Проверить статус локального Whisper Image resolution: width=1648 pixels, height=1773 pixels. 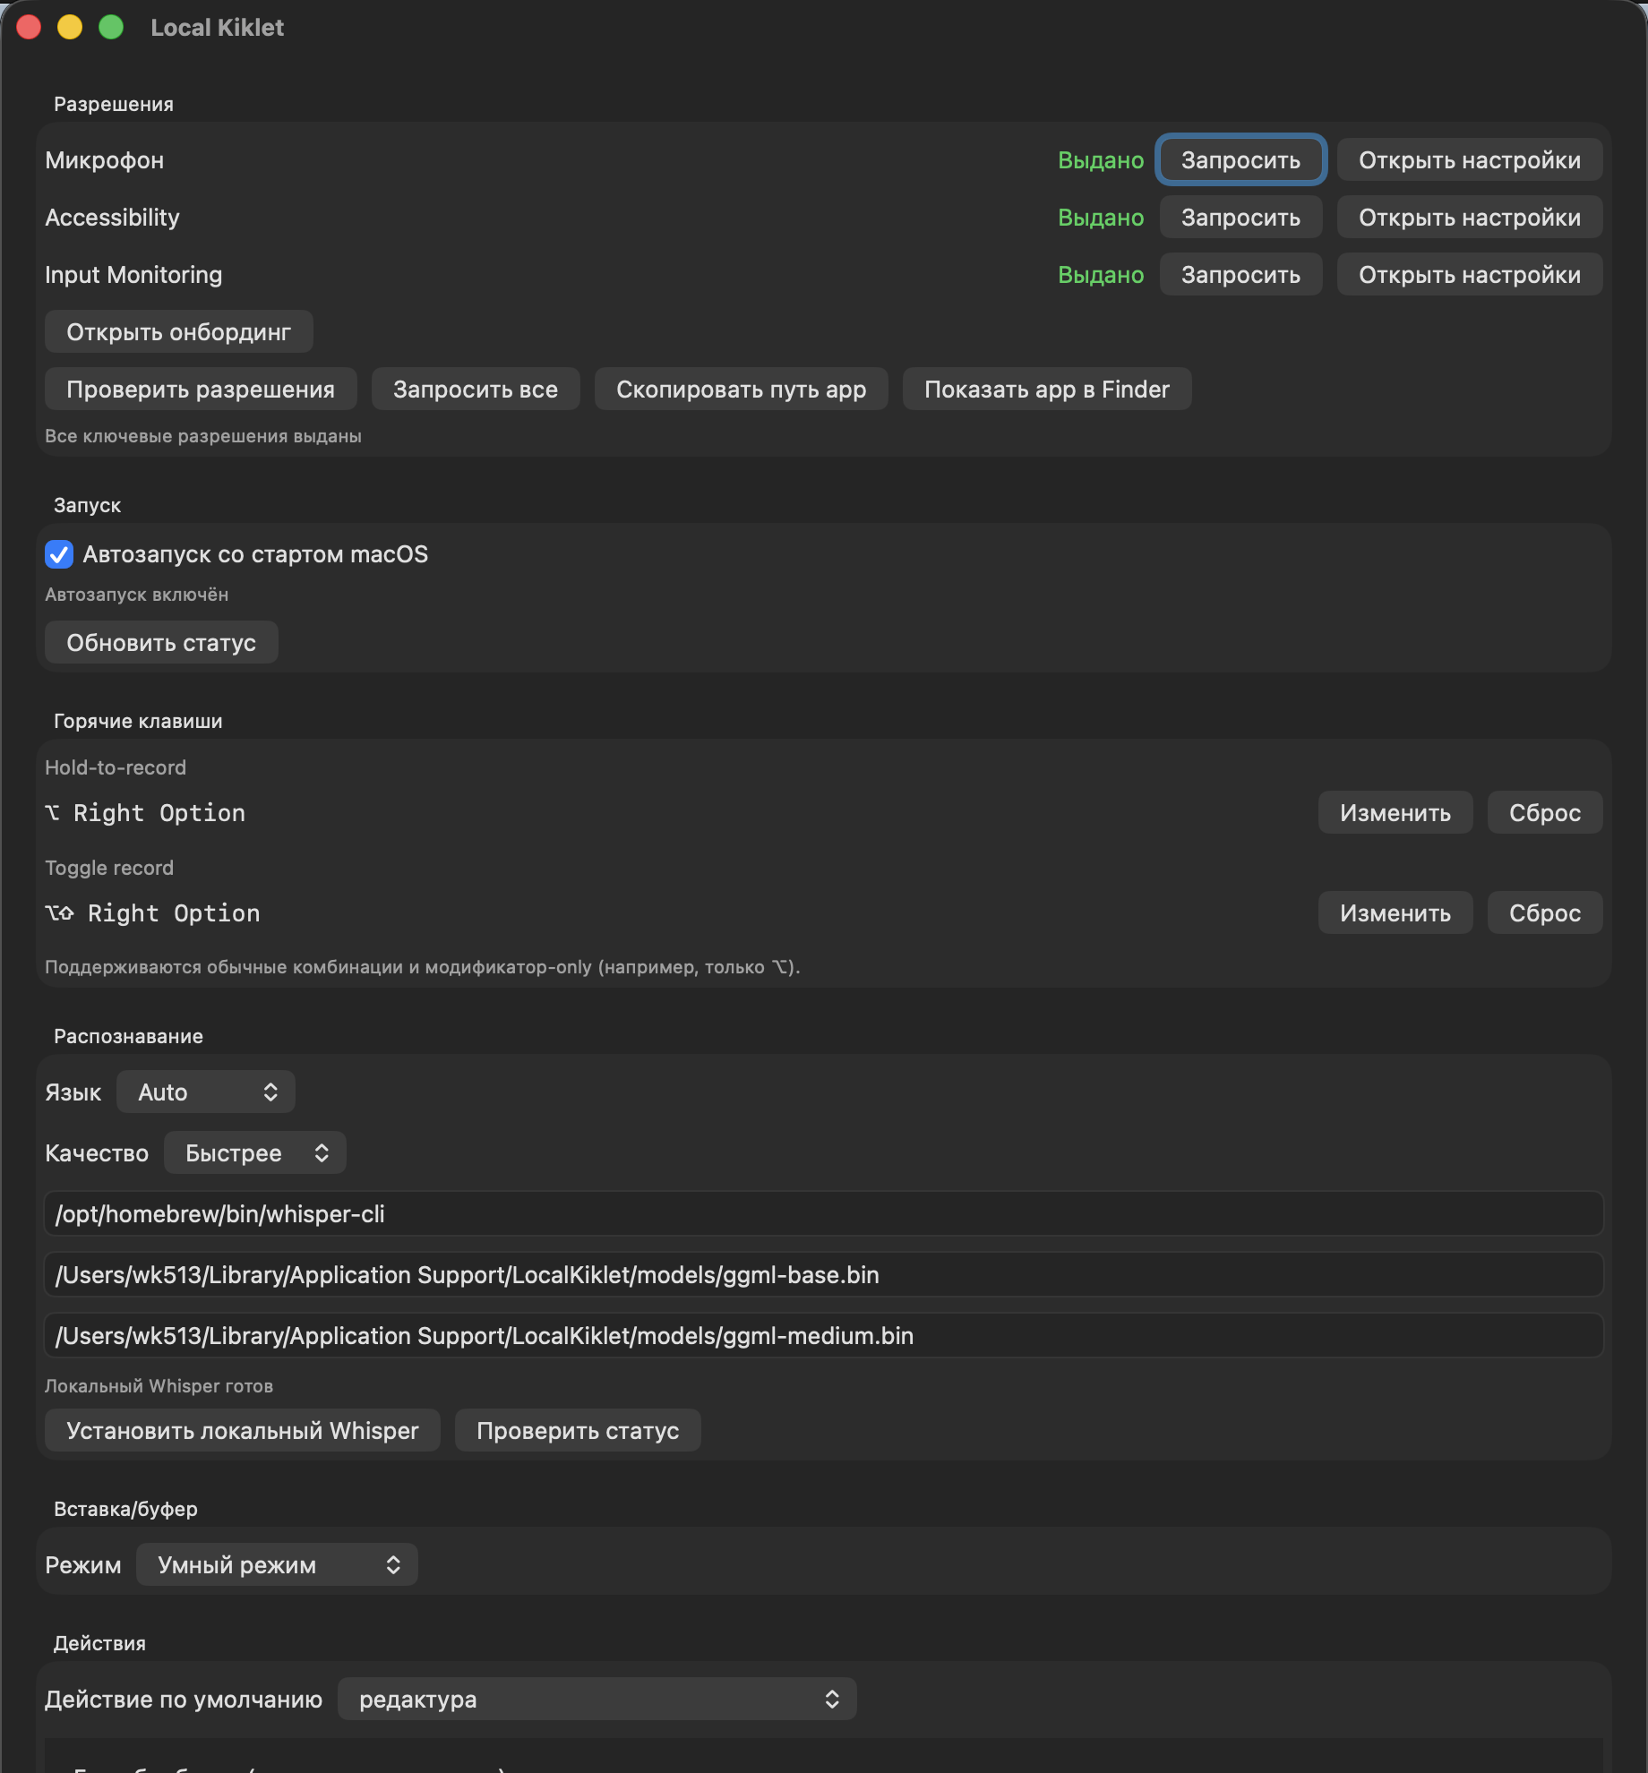578,1430
